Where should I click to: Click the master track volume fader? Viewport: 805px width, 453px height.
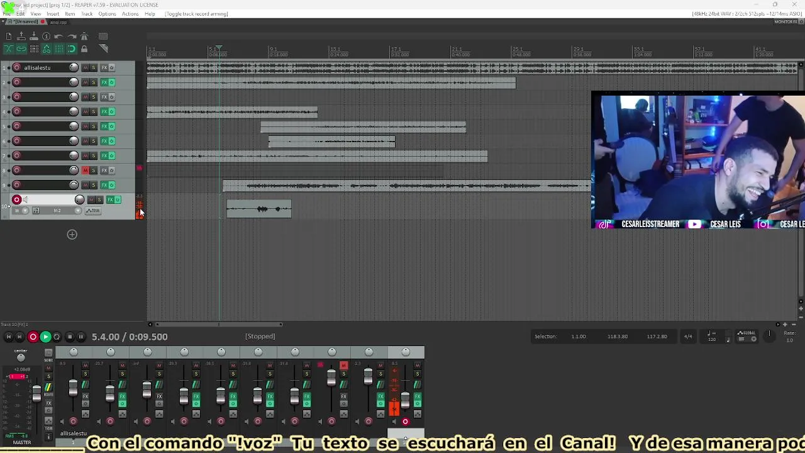click(36, 393)
